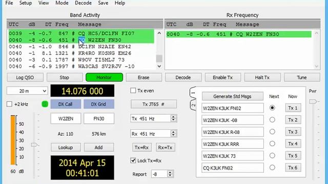Increase Rx 451 Hz with up arrow
The width and height of the screenshot is (328, 184).
173,132
